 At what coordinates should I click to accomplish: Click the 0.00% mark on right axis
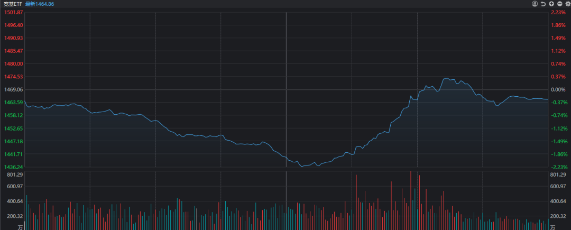tap(558, 89)
